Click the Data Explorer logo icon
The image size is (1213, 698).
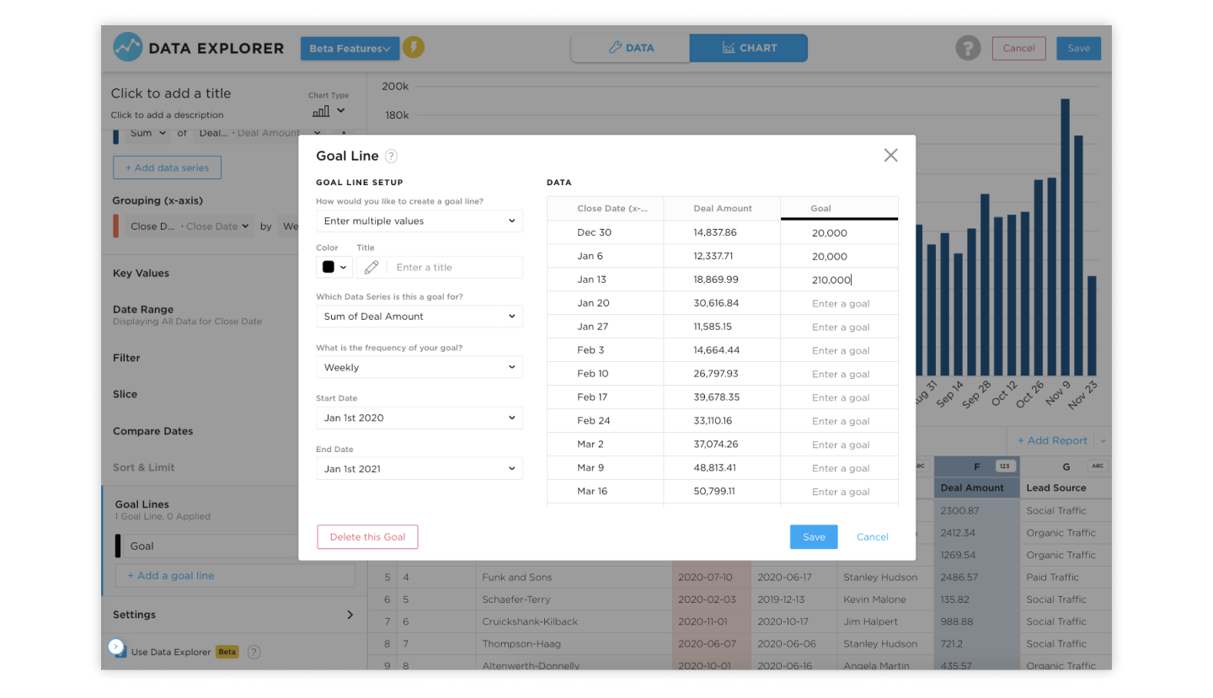pyautogui.click(x=127, y=48)
